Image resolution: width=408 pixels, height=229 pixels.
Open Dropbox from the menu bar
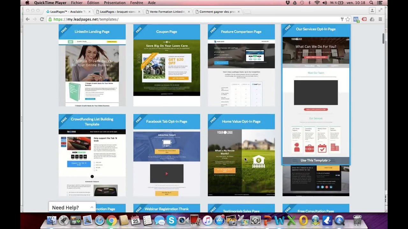coord(288,3)
